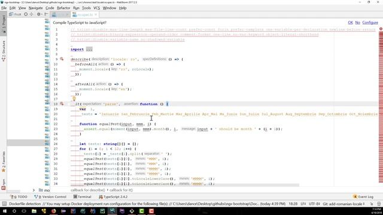Click line number 18 in gutter
This screenshot has width=383, height=215.
56,104
